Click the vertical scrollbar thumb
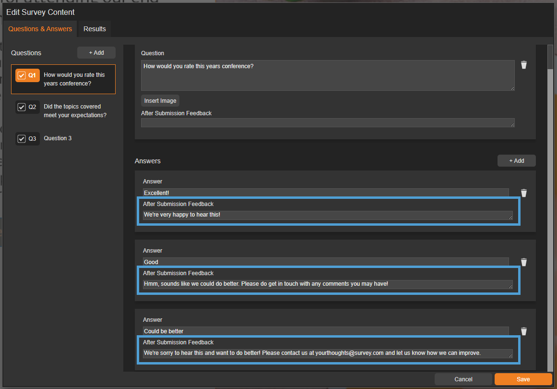Screen dimensions: 557x389 550,58
